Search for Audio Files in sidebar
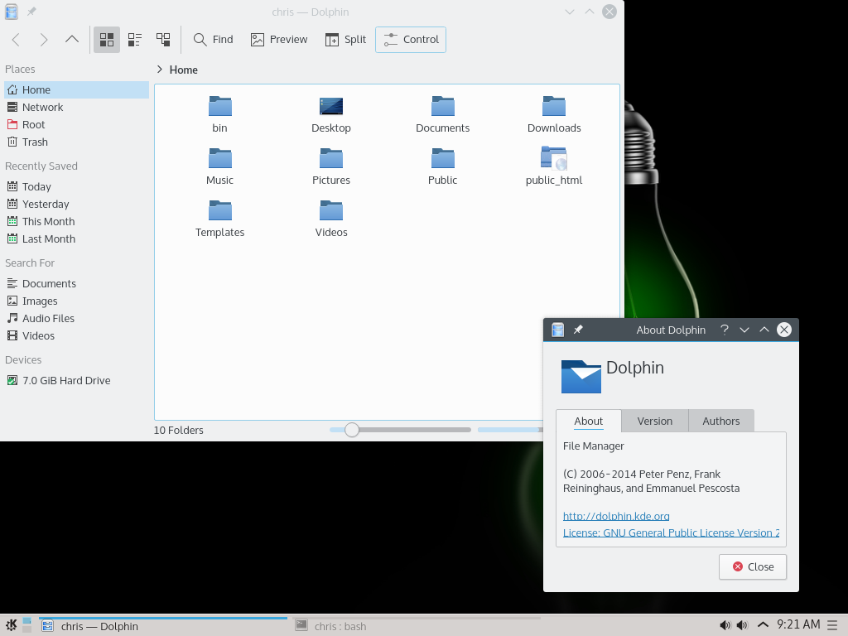 click(x=76, y=318)
